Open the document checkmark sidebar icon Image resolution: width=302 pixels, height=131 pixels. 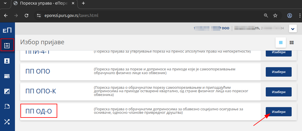[7, 107]
